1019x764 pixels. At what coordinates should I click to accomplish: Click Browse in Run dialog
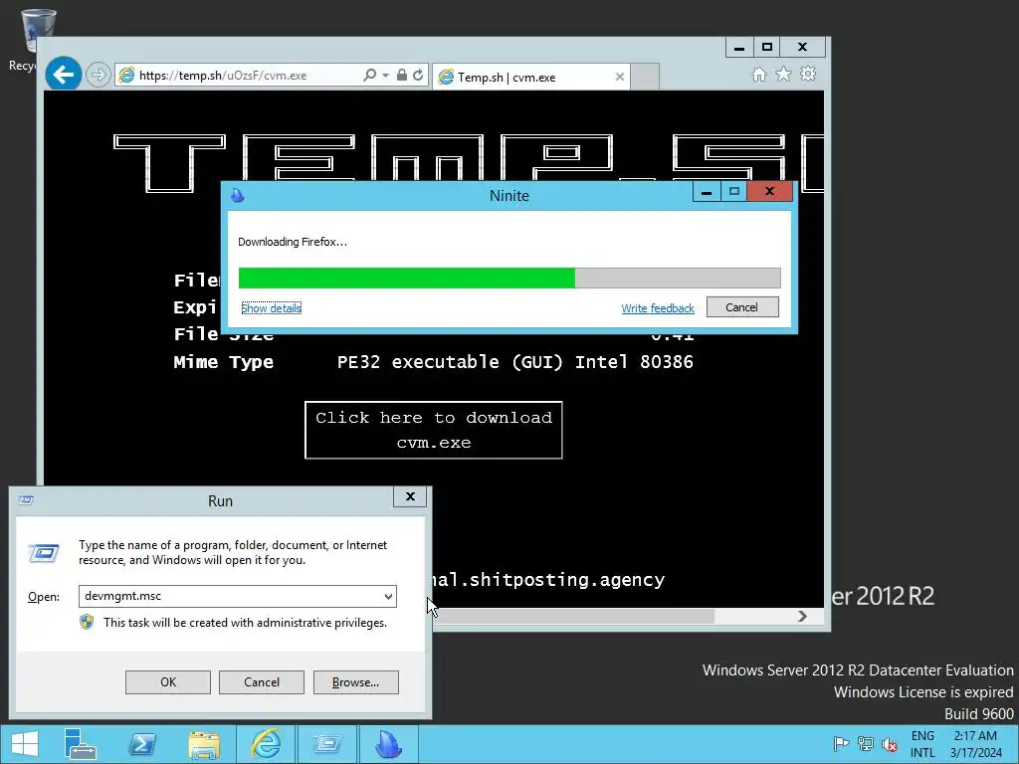(355, 682)
